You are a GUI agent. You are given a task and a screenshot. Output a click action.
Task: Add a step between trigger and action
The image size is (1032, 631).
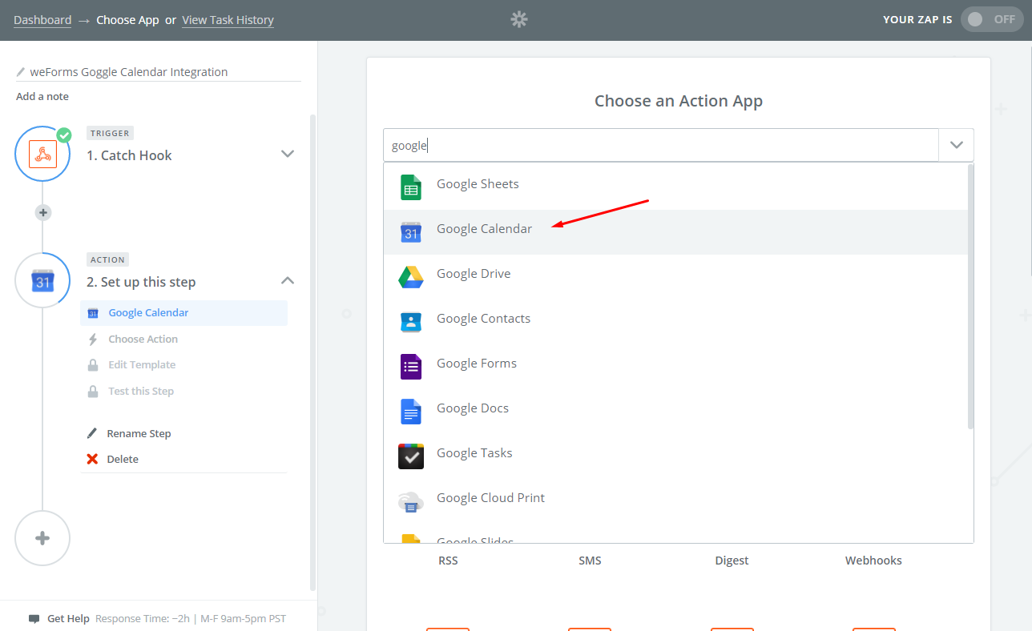(43, 213)
